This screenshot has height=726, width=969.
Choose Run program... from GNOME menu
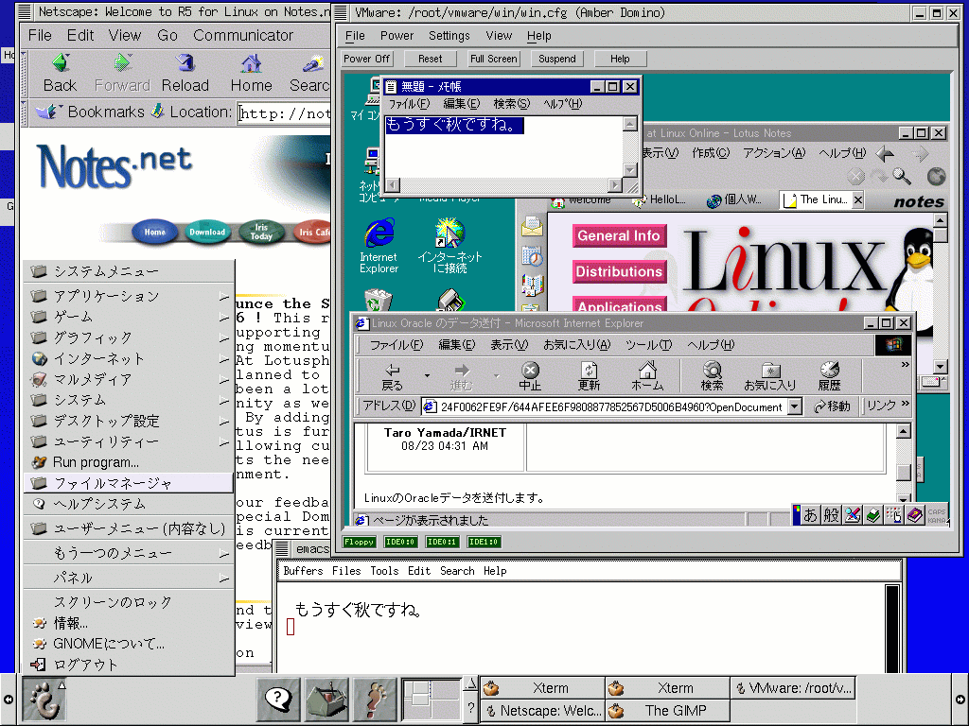point(129,462)
